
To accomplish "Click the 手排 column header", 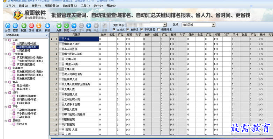I will 235,35.
